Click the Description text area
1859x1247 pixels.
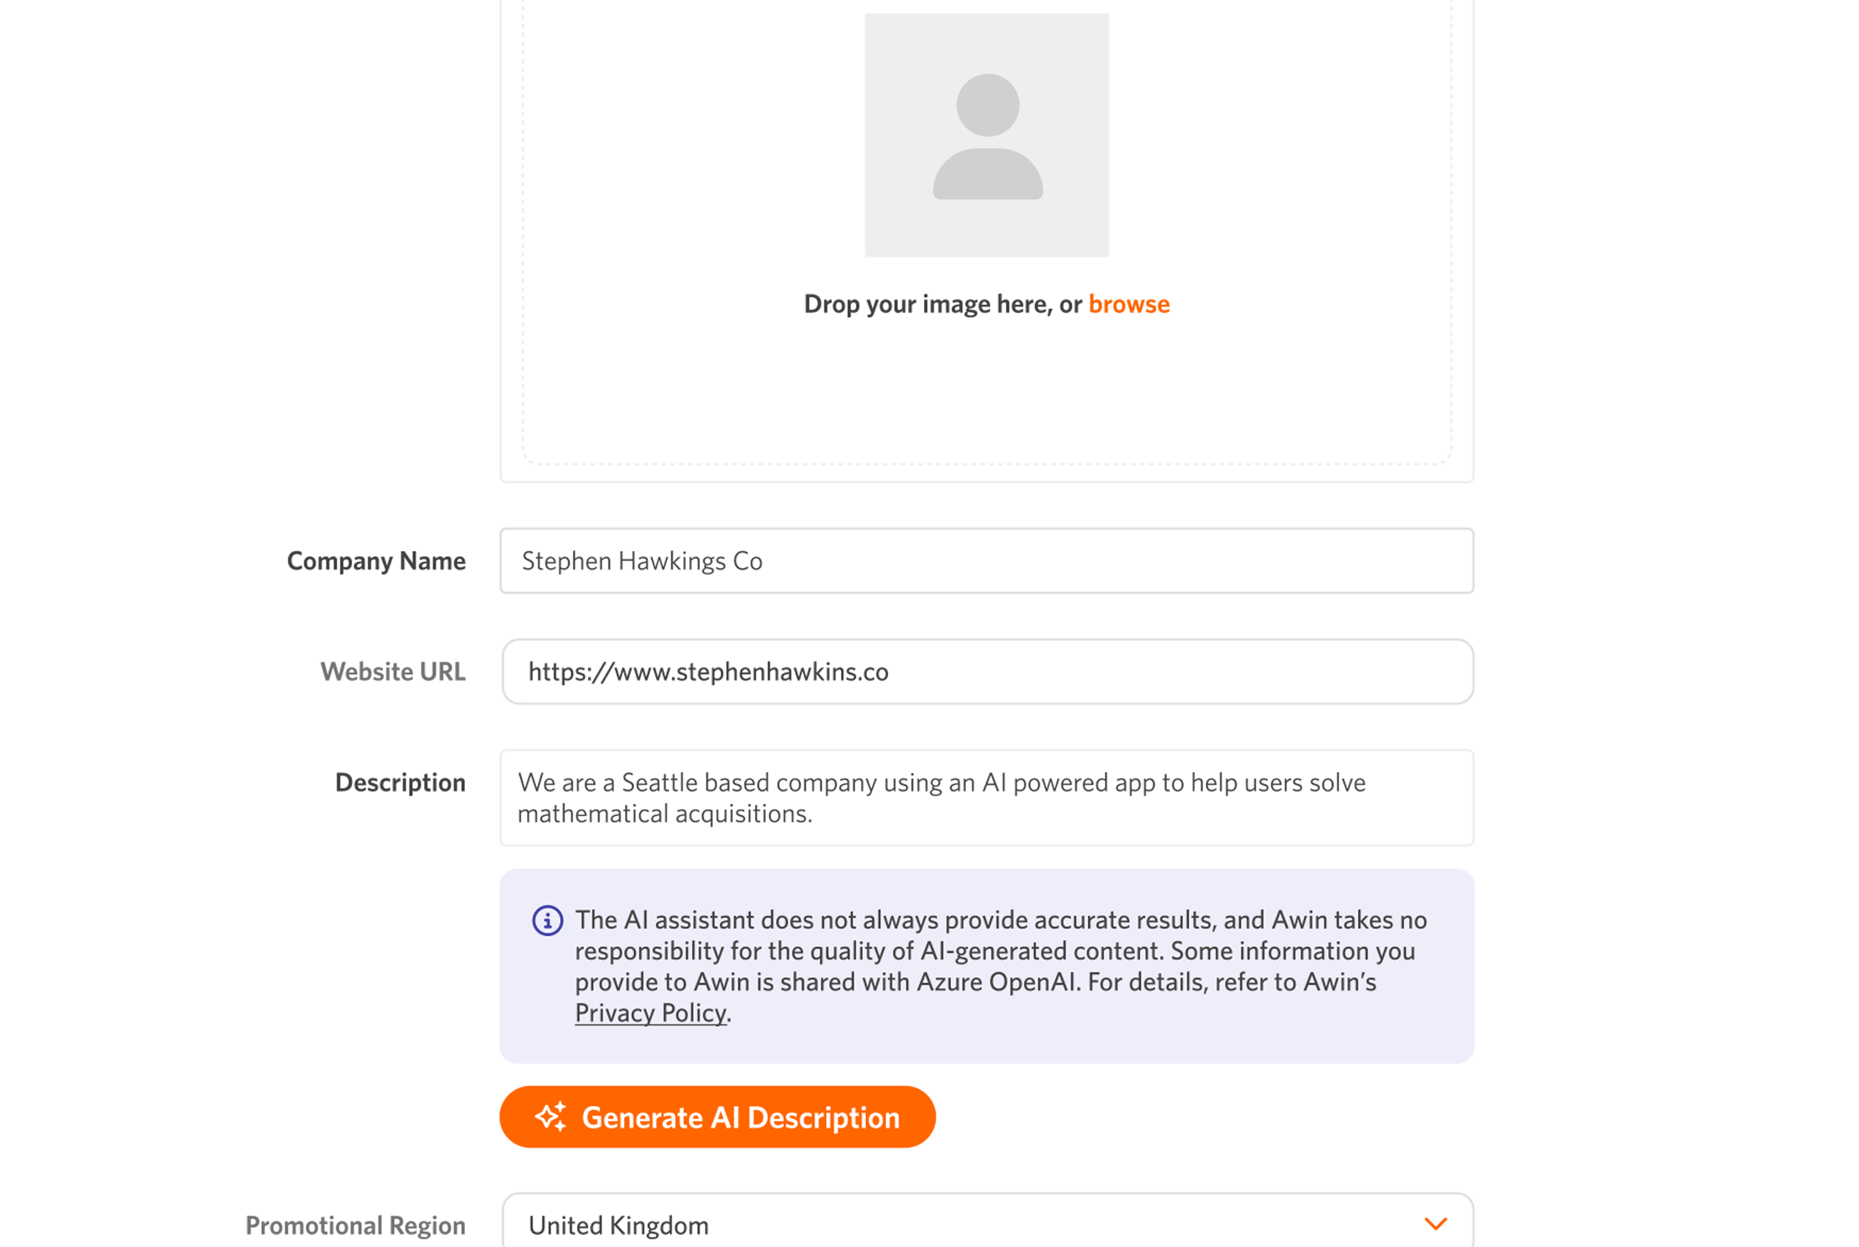(986, 798)
